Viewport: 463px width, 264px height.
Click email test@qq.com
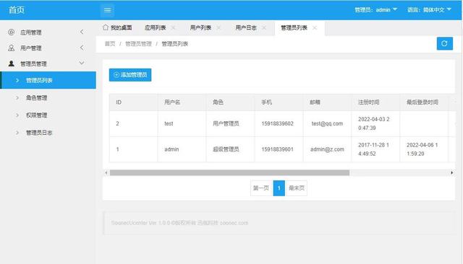tap(327, 123)
